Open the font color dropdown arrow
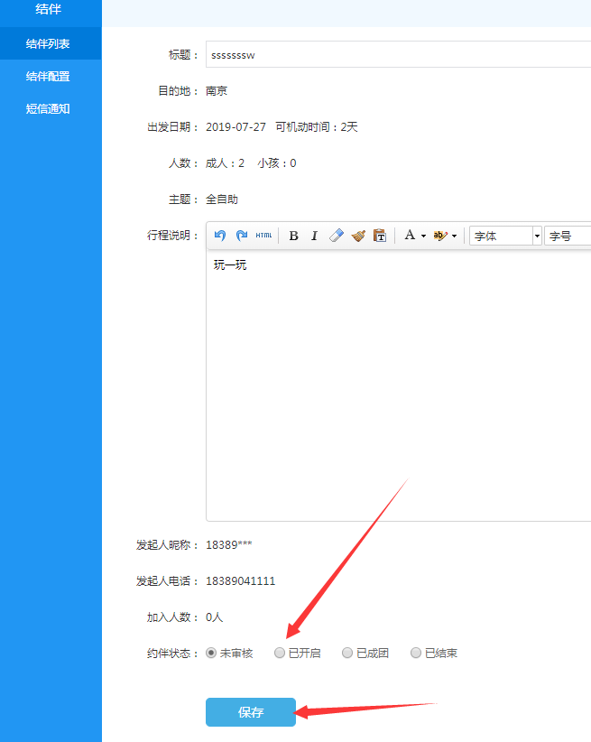 (x=423, y=237)
